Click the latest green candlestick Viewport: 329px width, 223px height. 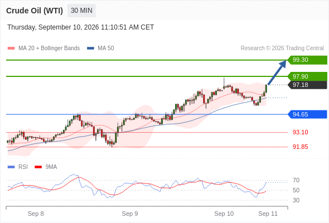(266, 89)
